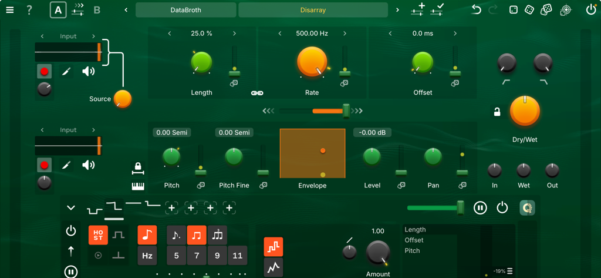Open the Disarray preset dropdown
This screenshot has width=601, height=278.
point(313,10)
